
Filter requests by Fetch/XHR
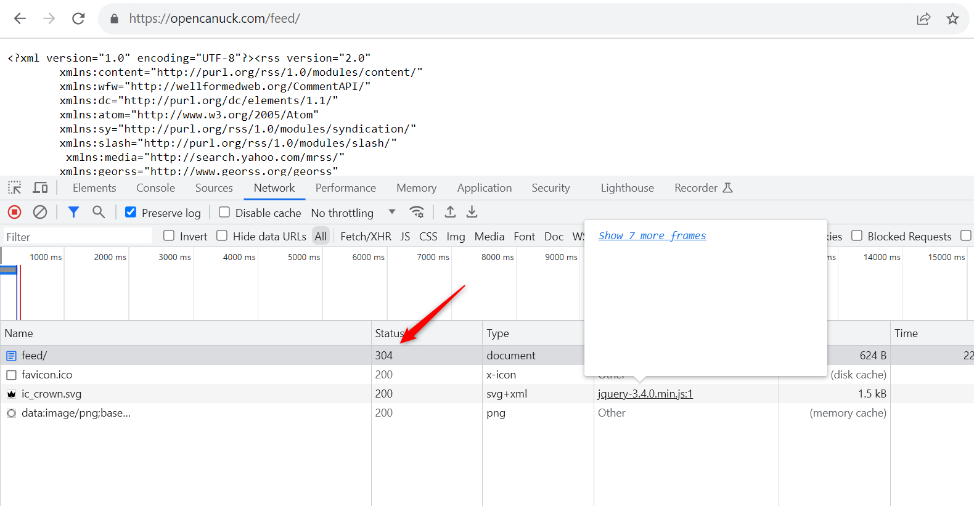pos(366,236)
